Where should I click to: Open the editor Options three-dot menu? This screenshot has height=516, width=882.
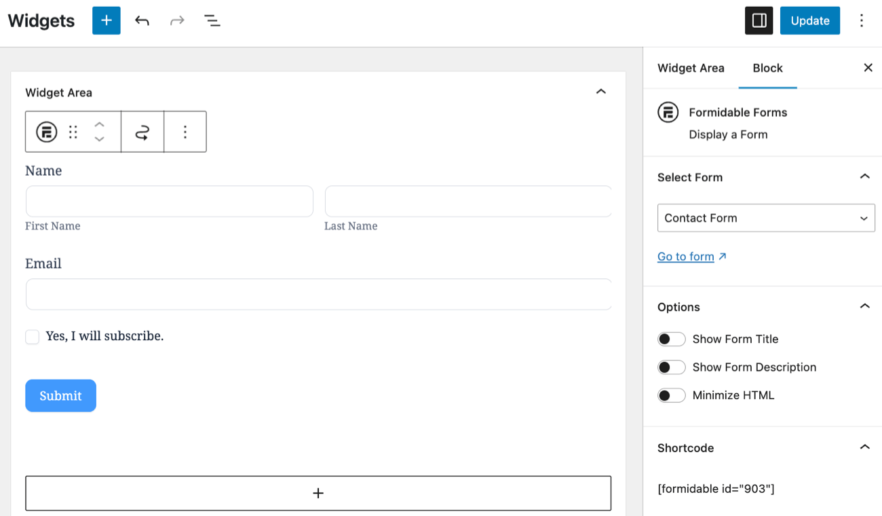pyautogui.click(x=862, y=20)
